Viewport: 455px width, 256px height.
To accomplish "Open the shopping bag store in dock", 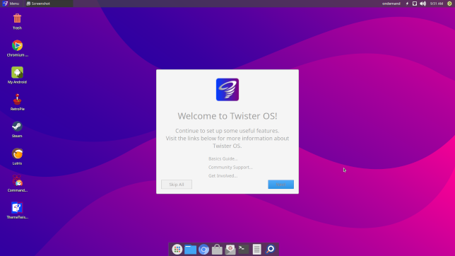I will 217,250.
